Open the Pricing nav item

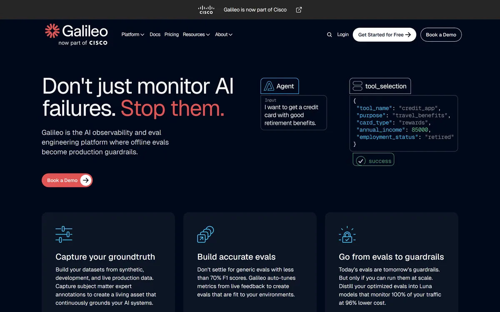pyautogui.click(x=172, y=35)
